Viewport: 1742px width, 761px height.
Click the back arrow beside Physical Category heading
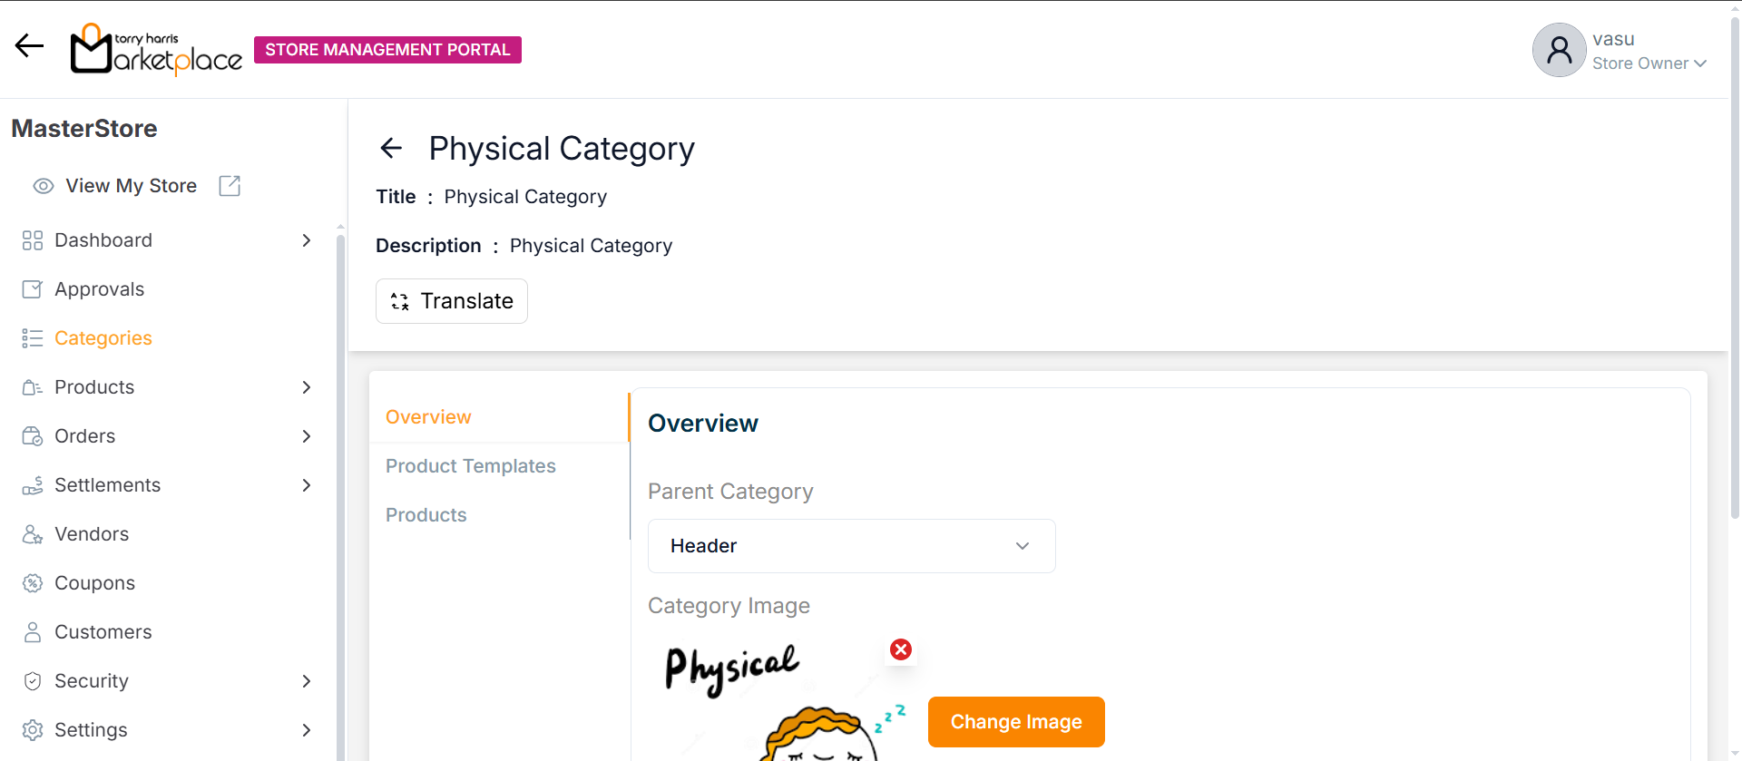(391, 148)
